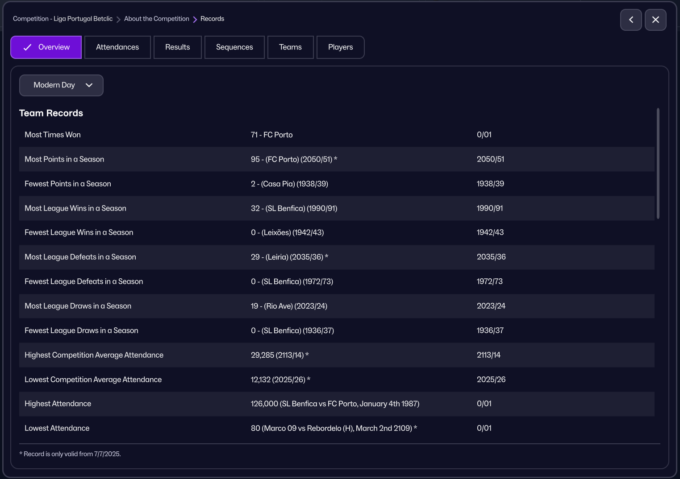680x479 pixels.
Task: Select Lowest Competition Average Attendance label
Action: (93, 380)
